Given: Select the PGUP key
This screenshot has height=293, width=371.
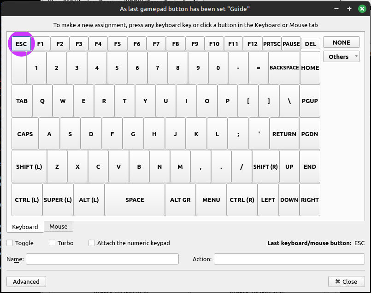Looking at the screenshot, I should 310,101.
